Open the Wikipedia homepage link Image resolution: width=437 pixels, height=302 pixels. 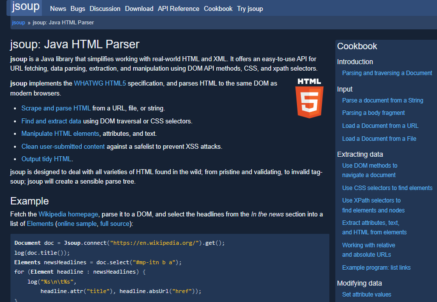(68, 214)
